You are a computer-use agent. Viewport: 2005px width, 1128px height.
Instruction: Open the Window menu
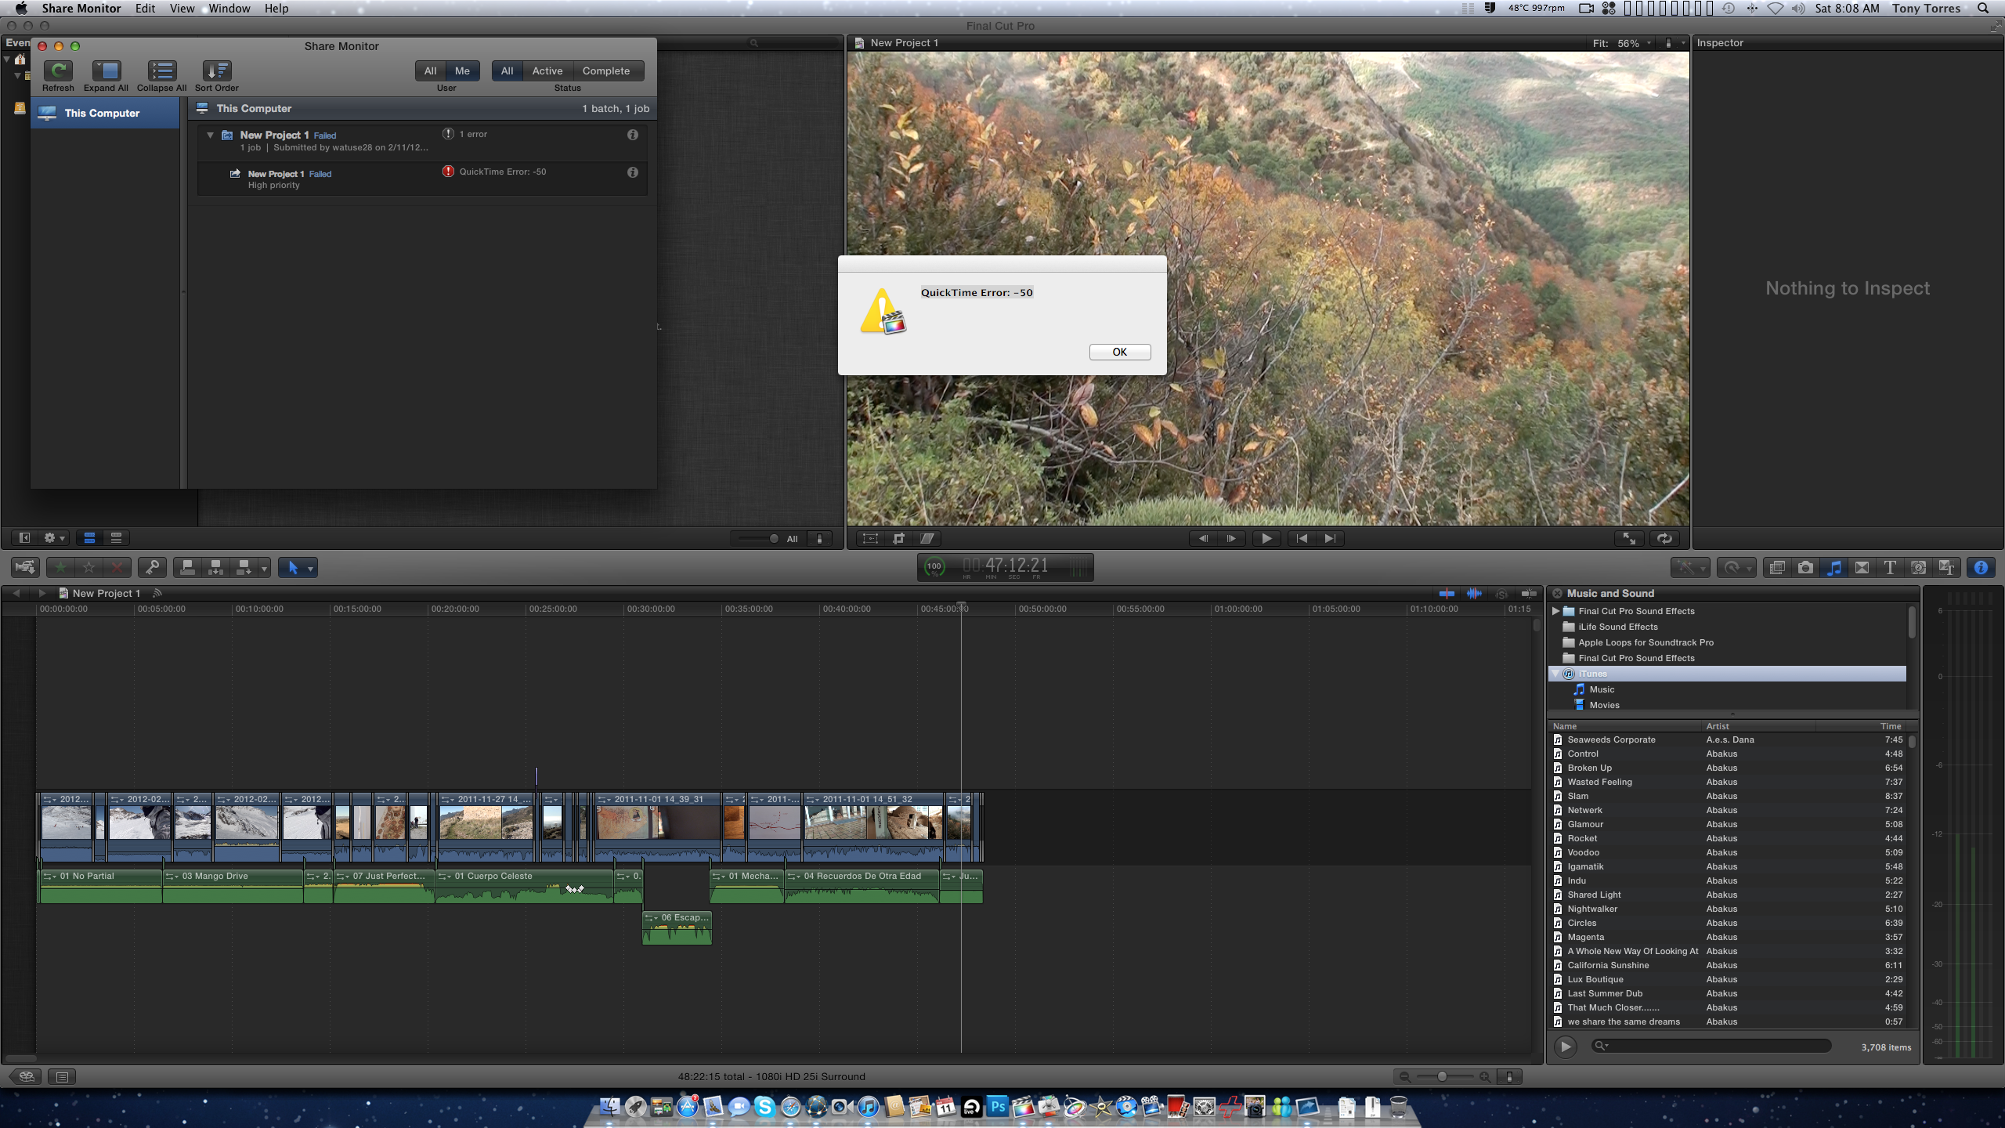[x=229, y=9]
